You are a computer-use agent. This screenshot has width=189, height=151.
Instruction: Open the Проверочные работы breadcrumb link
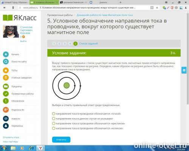[x=60, y=15]
